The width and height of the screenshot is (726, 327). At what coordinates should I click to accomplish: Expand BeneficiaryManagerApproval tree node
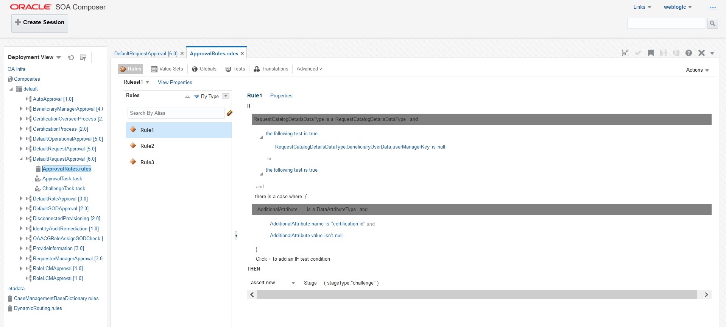click(x=21, y=109)
